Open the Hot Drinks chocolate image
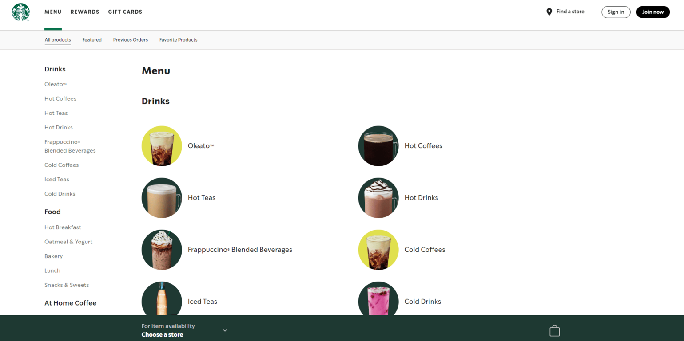Screen dimensions: 684x341 pos(378,198)
